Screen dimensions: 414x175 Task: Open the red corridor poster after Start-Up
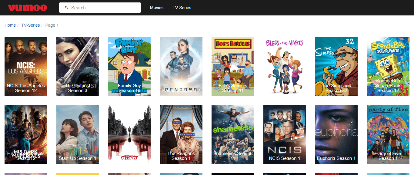pyautogui.click(x=129, y=134)
